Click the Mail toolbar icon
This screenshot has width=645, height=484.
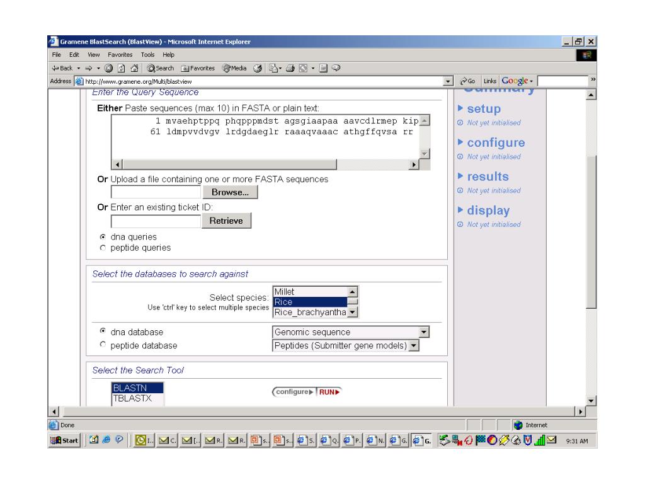click(273, 68)
